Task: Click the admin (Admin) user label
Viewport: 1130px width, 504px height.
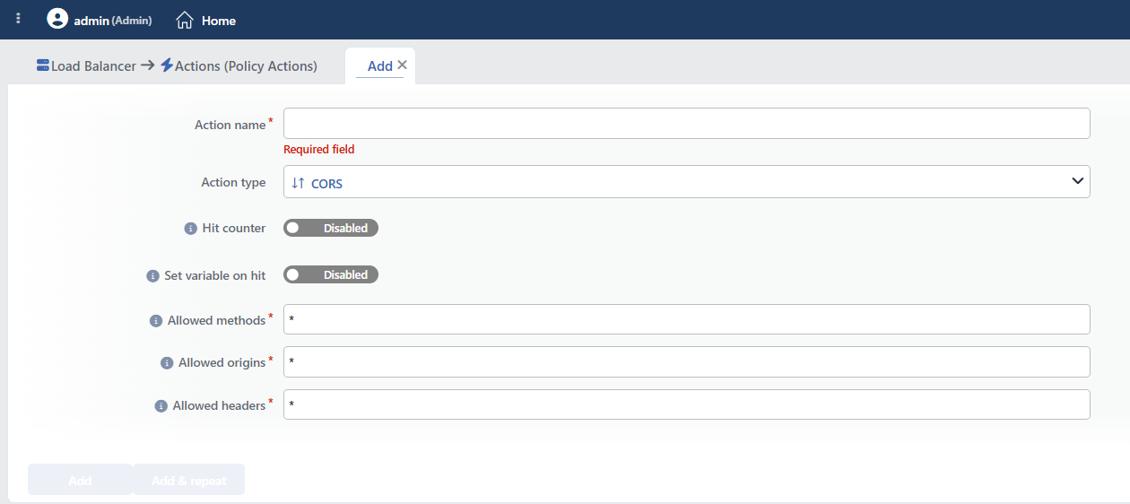Action: click(x=113, y=20)
